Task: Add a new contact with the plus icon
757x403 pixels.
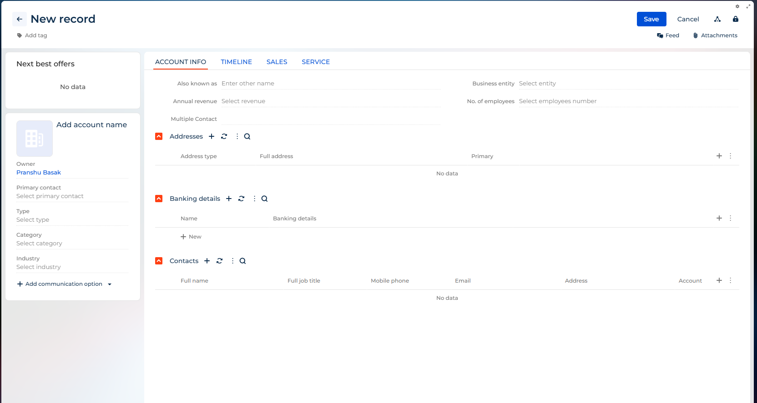Action: [x=207, y=261]
